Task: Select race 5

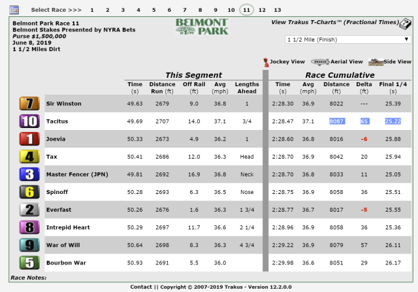Action: (x=154, y=10)
